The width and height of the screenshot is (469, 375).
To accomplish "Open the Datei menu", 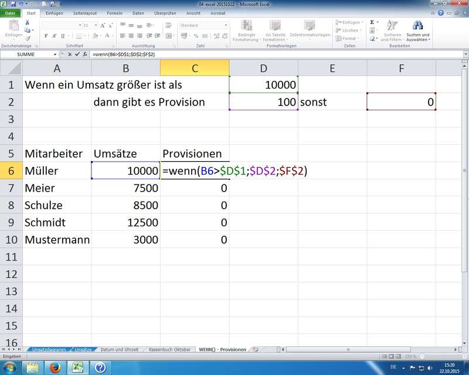I will [x=11, y=13].
